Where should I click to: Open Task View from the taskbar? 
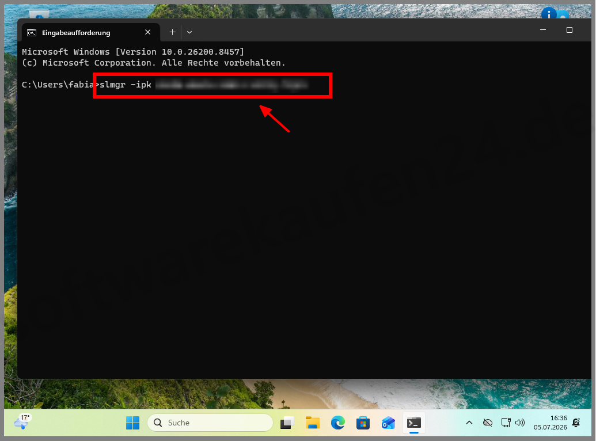pos(287,423)
